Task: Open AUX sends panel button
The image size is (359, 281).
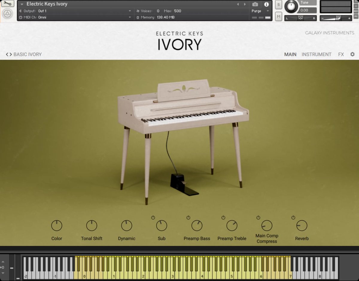Action: click(x=356, y=11)
